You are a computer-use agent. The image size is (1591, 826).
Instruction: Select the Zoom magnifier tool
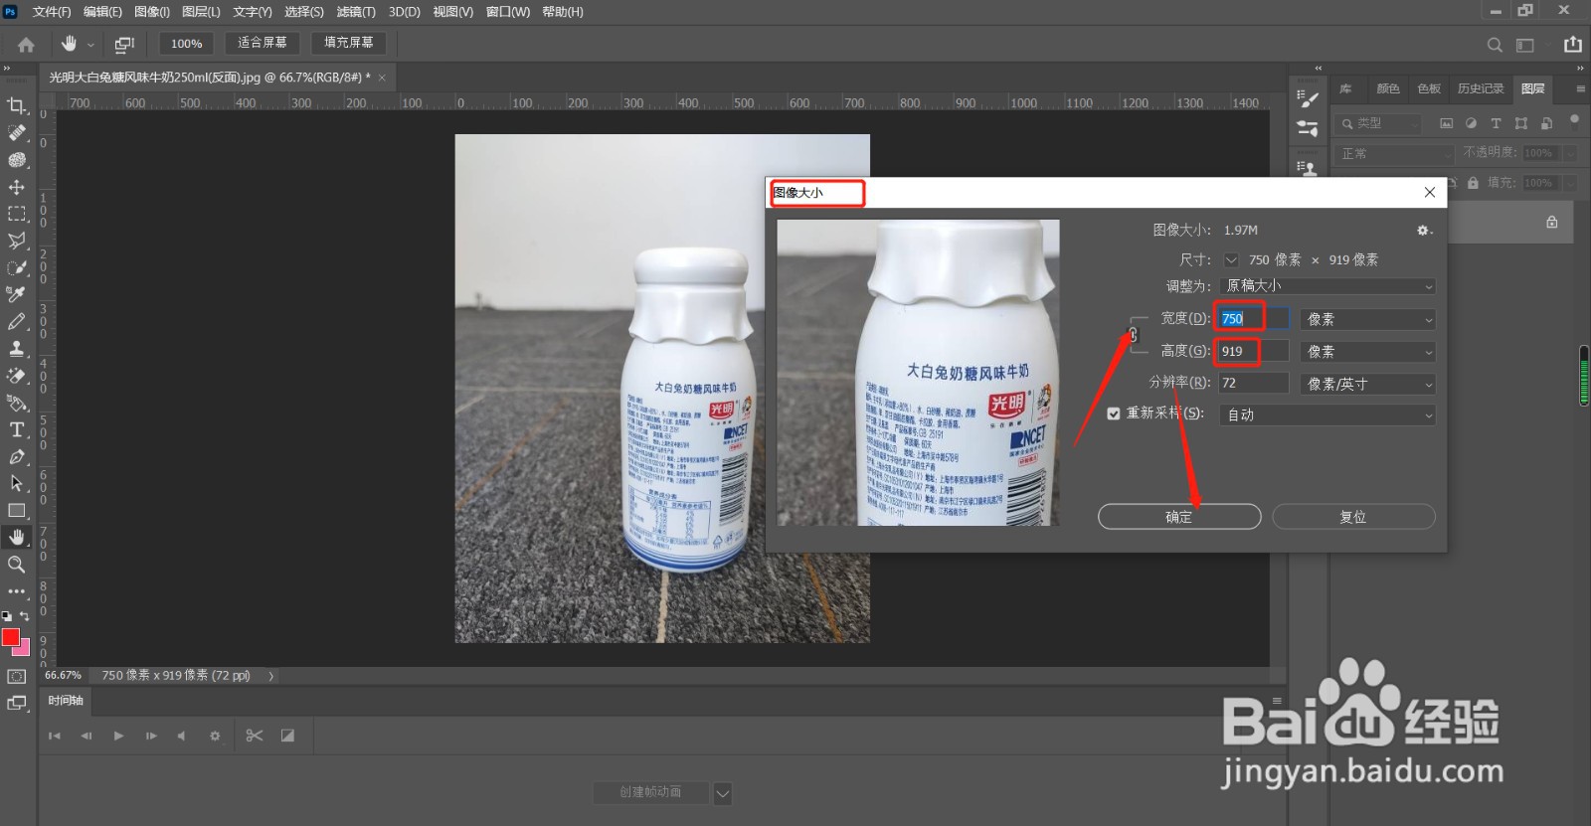(17, 564)
